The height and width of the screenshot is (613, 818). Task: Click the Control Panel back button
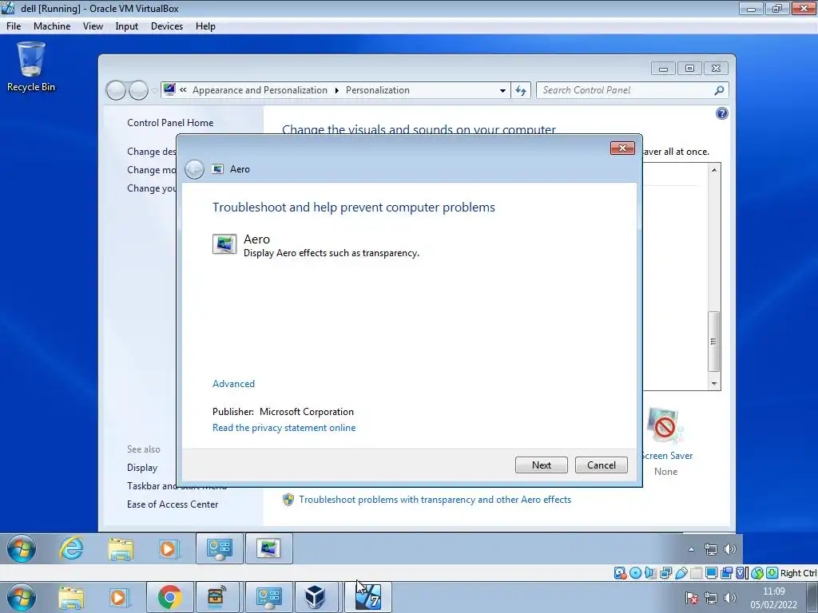click(x=116, y=90)
